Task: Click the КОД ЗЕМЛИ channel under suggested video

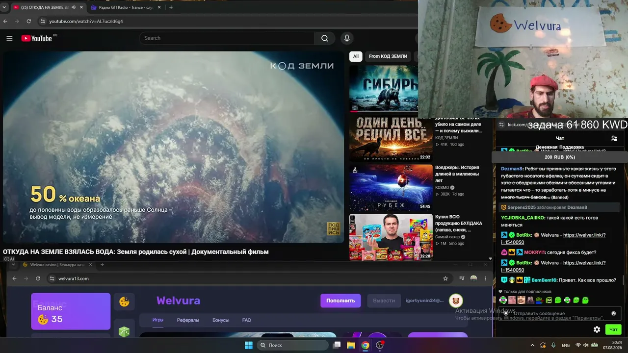Action: [x=446, y=138]
